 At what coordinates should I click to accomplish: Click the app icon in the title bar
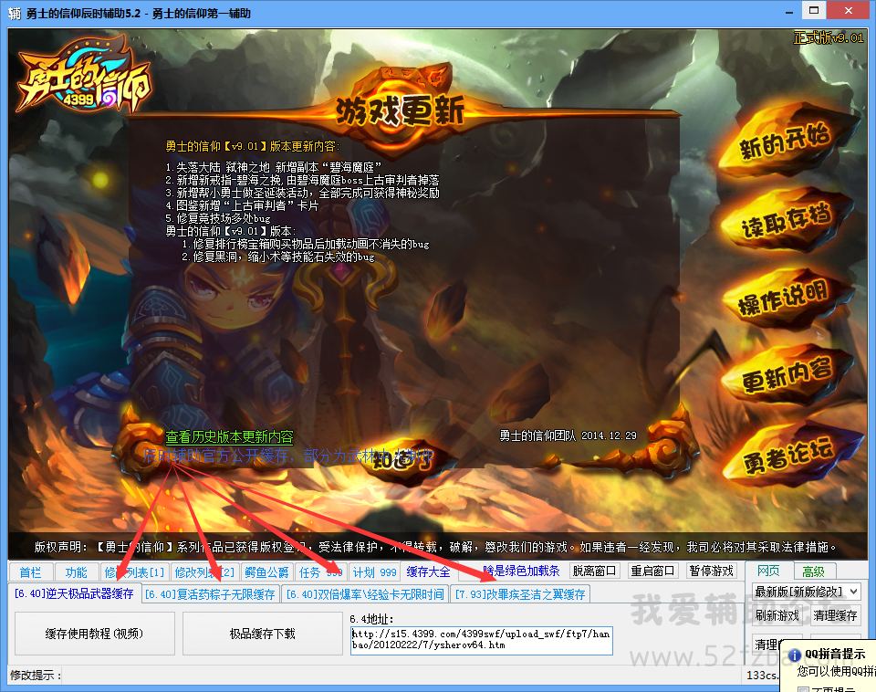pyautogui.click(x=15, y=14)
